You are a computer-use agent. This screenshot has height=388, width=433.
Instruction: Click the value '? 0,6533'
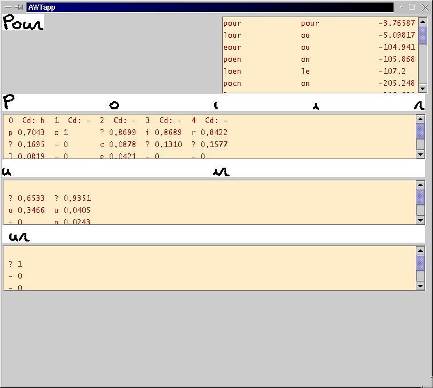click(x=26, y=198)
